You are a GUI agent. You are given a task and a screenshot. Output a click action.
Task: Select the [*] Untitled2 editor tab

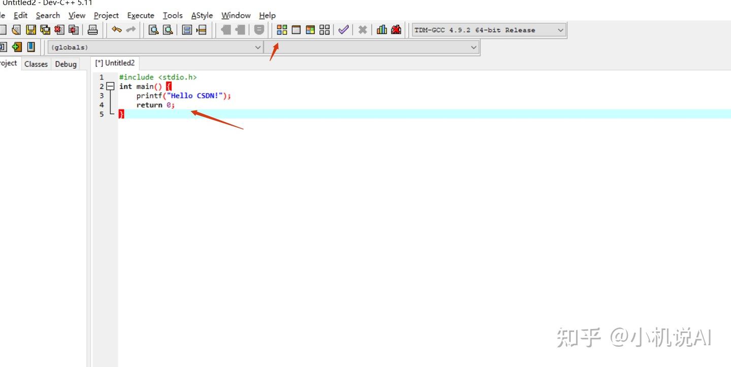tap(115, 63)
